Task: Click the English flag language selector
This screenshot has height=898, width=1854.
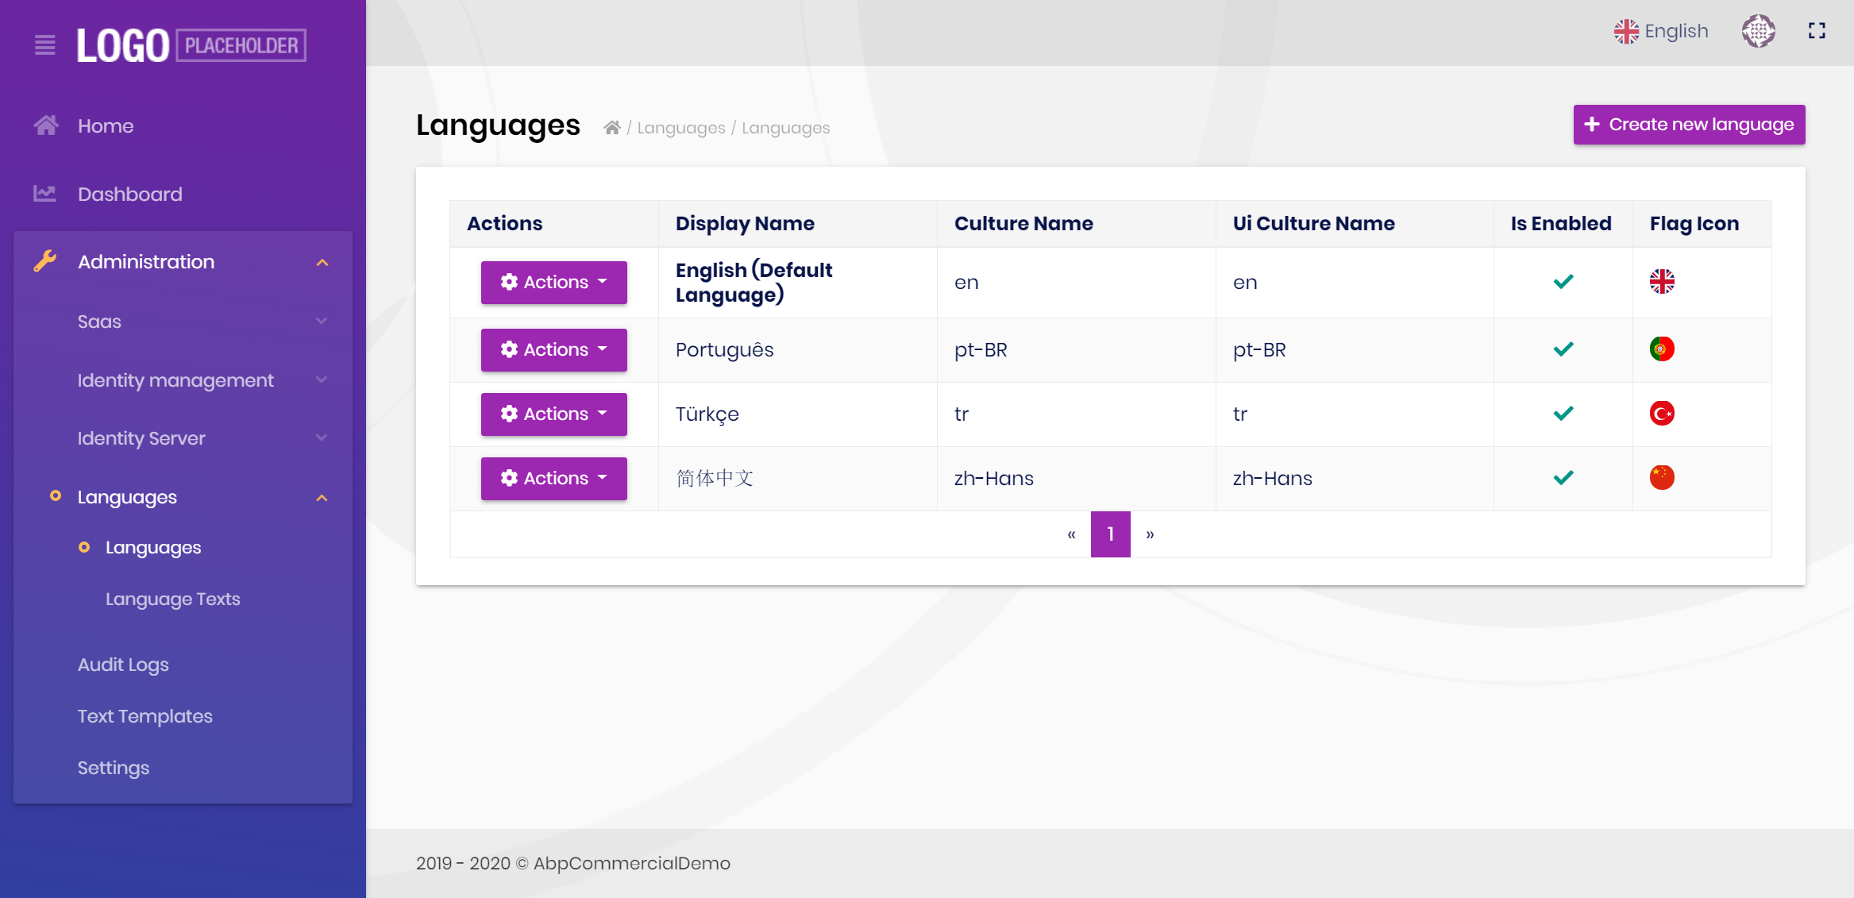Action: pos(1661,31)
